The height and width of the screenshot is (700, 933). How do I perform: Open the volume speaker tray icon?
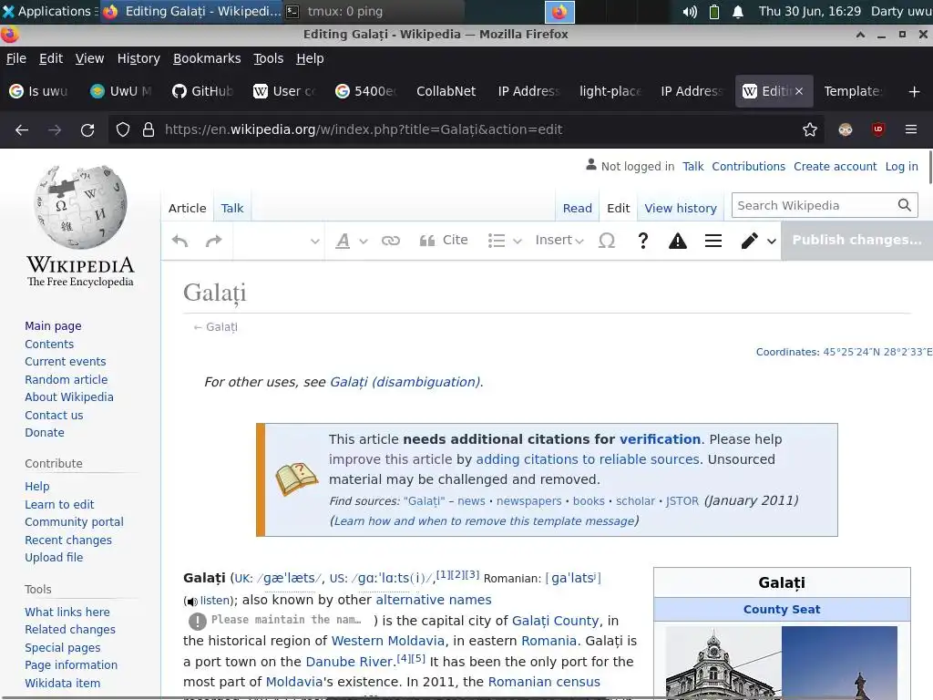690,12
